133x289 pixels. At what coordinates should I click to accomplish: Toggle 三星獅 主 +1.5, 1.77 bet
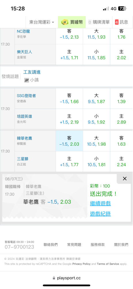click(x=69, y=162)
